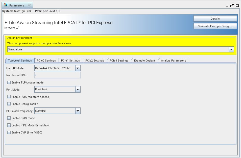The height and width of the screenshot is (158, 241).
Task: Check Enable PIPE Mode Simulation
Action: point(9,125)
